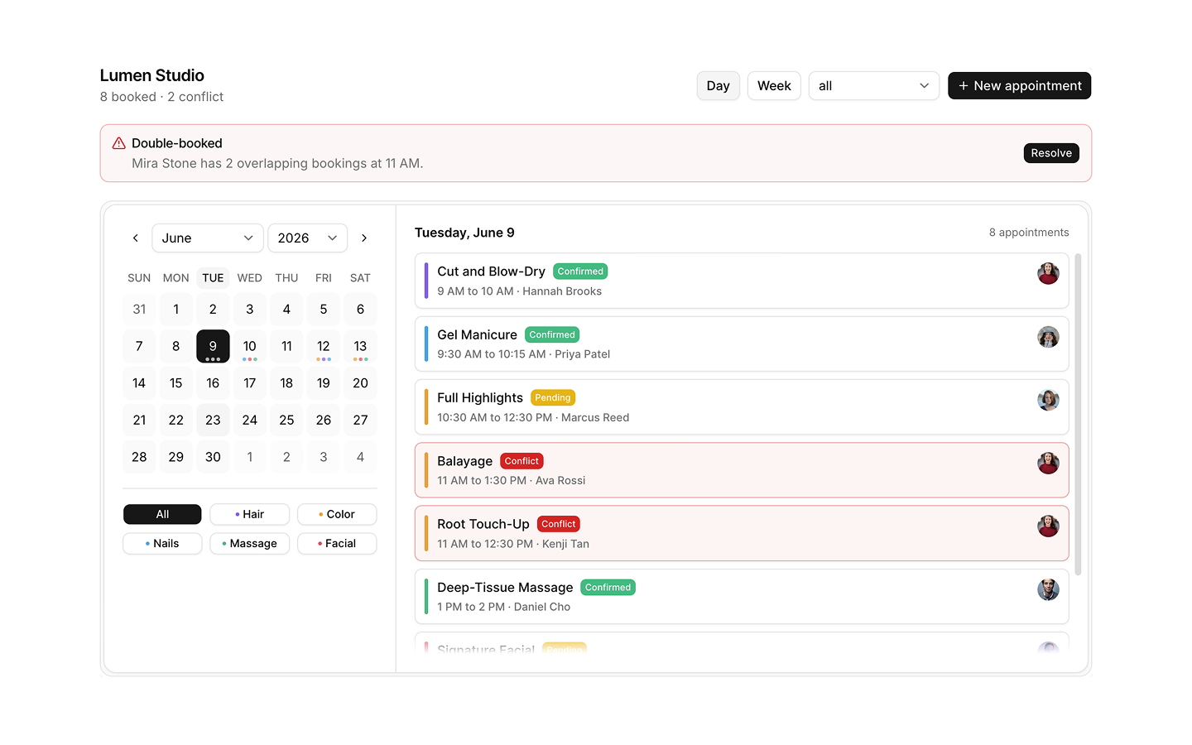Open the year dropdown showing 2026
Viewport: 1192px width, 745px height.
pyautogui.click(x=307, y=238)
